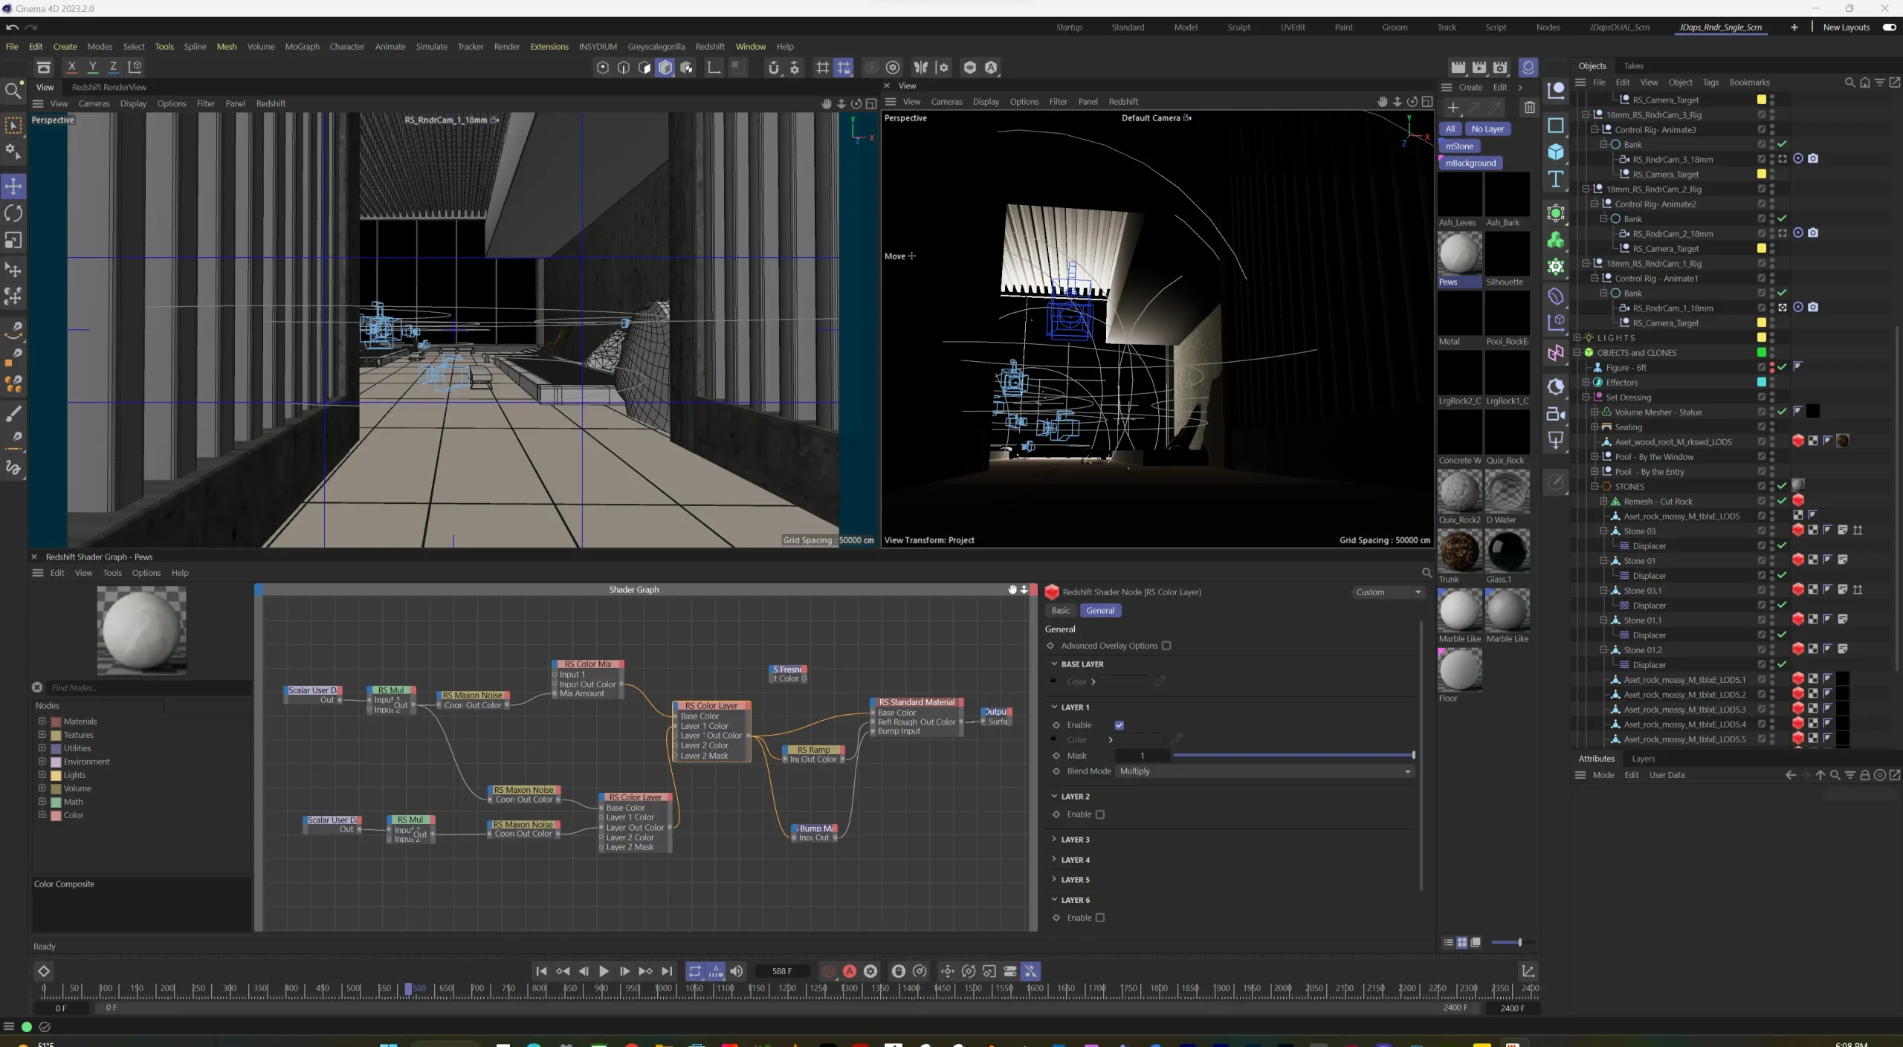Toggle X axis lock icon
The width and height of the screenshot is (1903, 1047).
[x=72, y=67]
